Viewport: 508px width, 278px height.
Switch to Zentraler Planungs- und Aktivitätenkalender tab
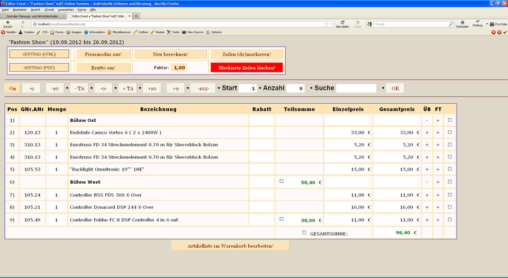point(33,16)
